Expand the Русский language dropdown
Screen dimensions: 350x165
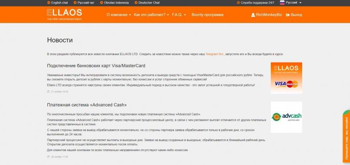point(293,3)
